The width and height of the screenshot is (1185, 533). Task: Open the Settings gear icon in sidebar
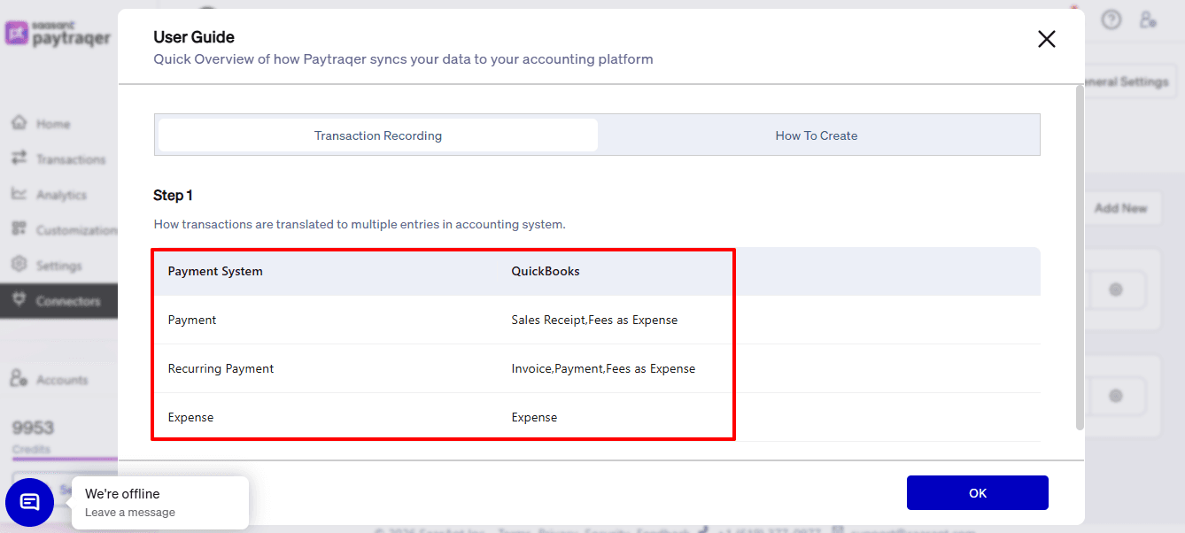(x=19, y=265)
